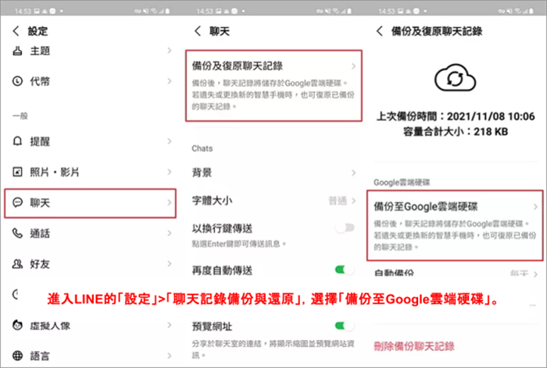The height and width of the screenshot is (368, 547).
Task: Open 提醒 via its chevron
Action: pos(170,141)
